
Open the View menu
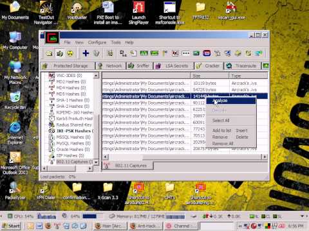(x=79, y=42)
